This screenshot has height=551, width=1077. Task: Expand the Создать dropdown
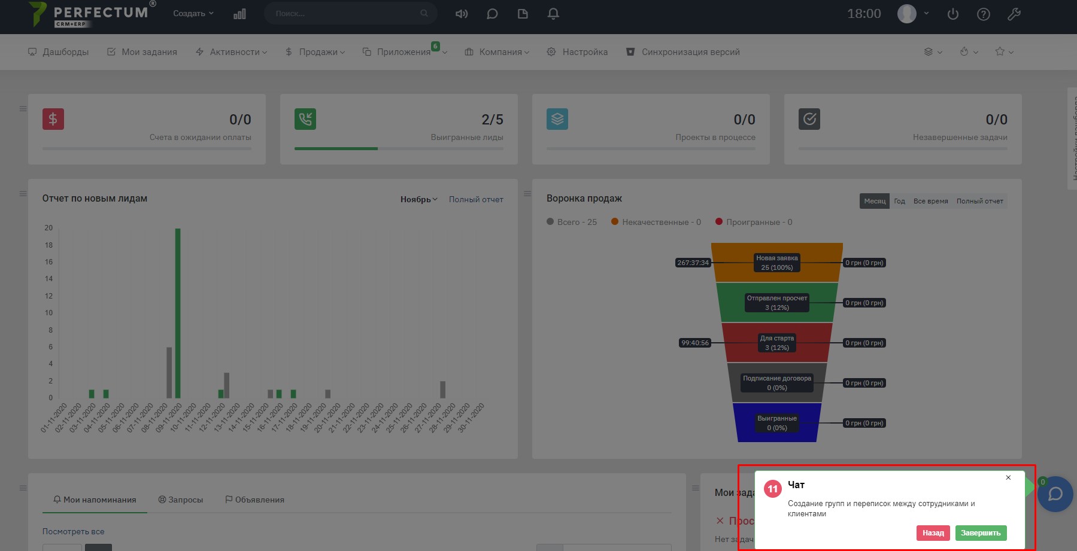[193, 13]
